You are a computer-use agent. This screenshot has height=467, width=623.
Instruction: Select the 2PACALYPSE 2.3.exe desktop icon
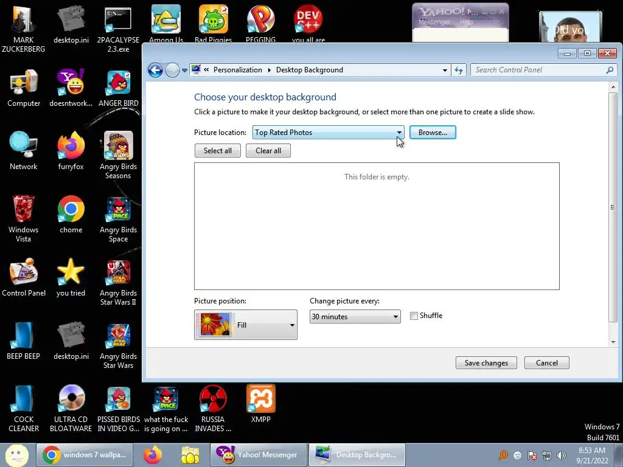click(x=118, y=28)
